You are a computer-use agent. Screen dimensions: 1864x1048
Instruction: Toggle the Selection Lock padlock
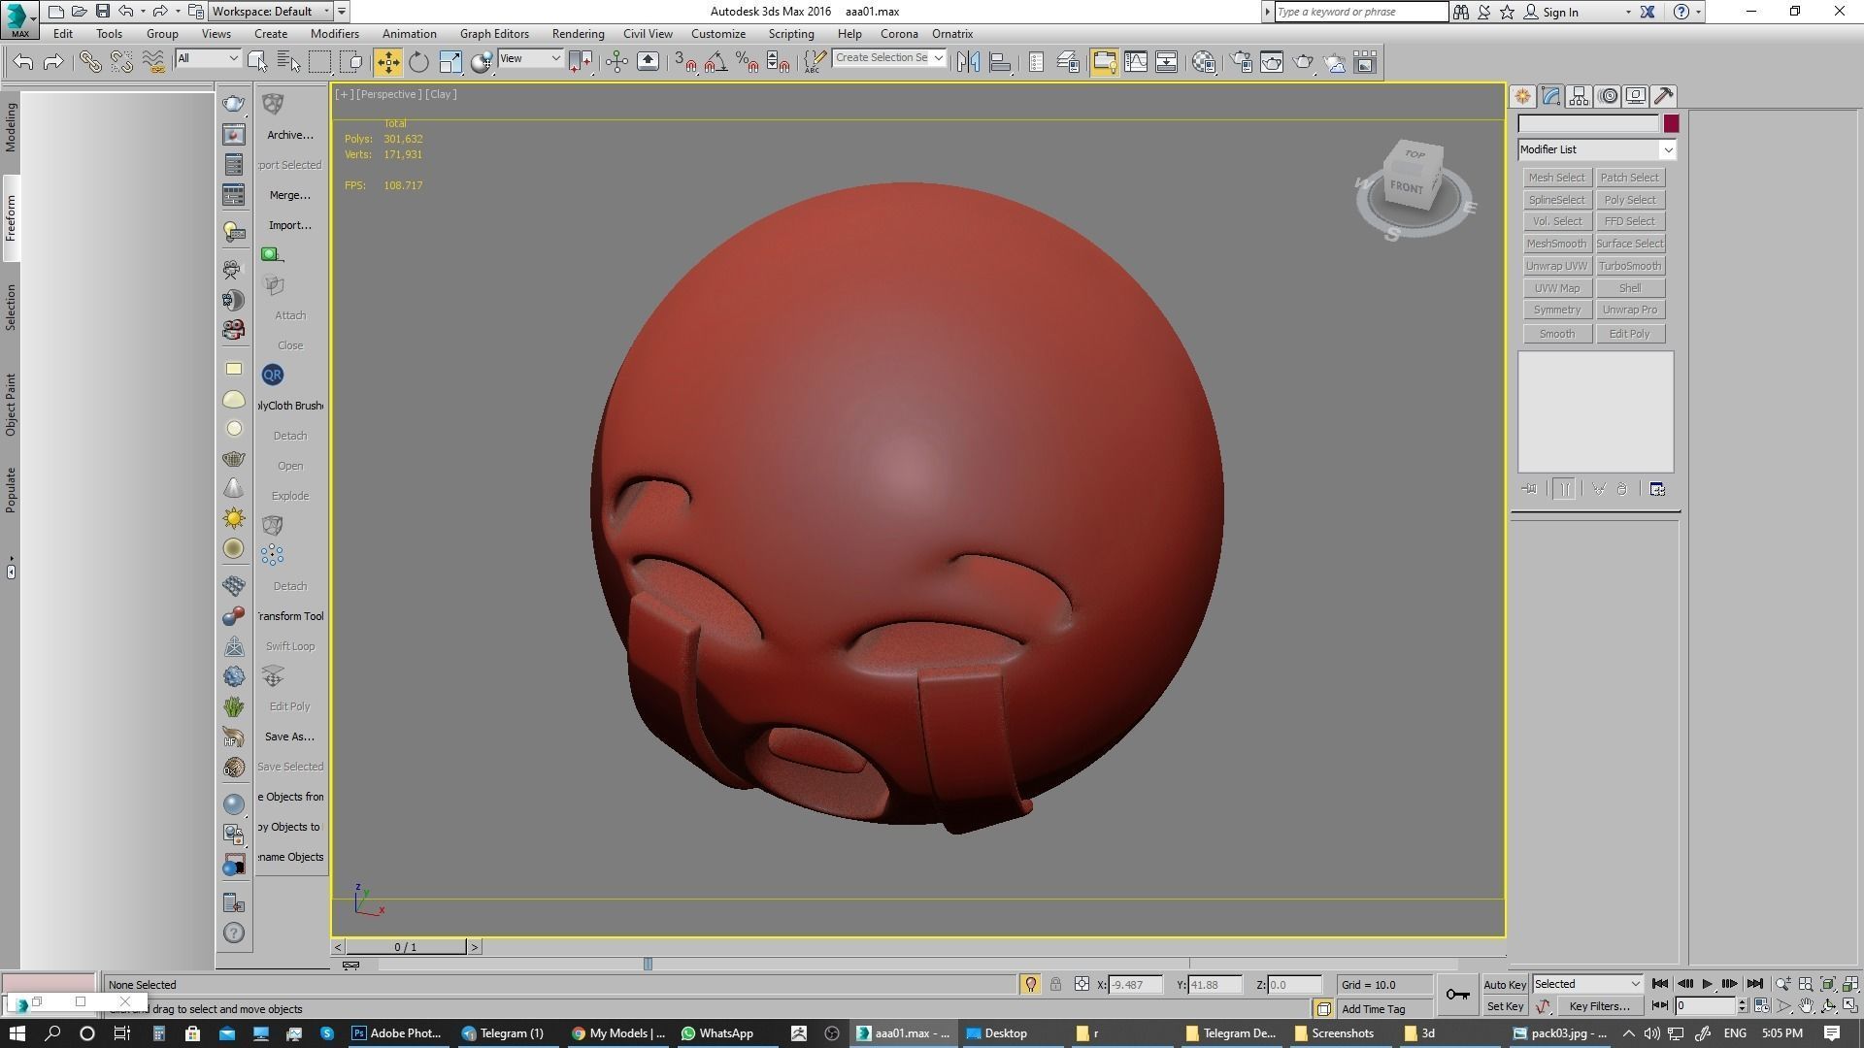click(x=1055, y=984)
